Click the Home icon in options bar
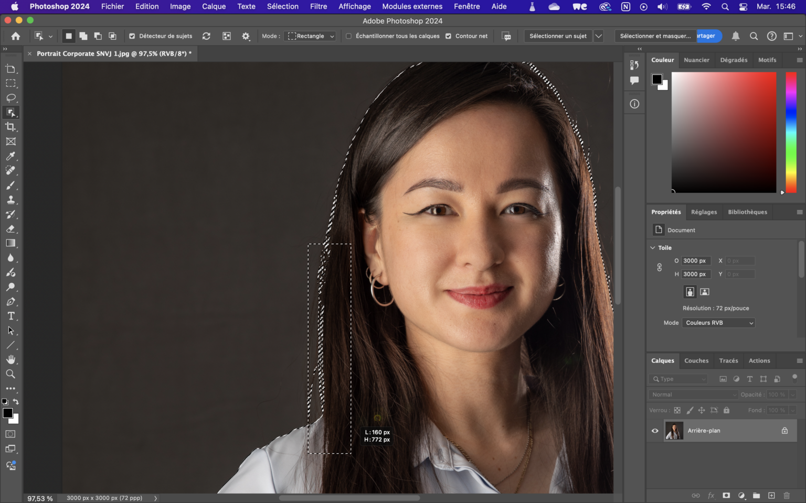The width and height of the screenshot is (806, 503). (16, 36)
